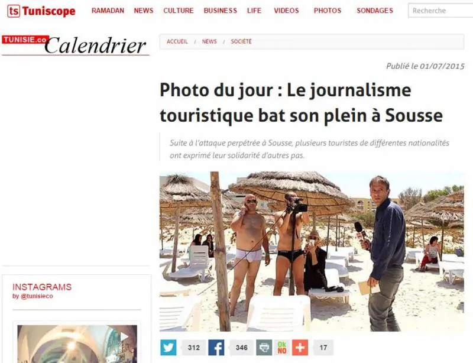Screen dimensions: 473x363
Task: Share article via Facebook icon
Action: 216,347
